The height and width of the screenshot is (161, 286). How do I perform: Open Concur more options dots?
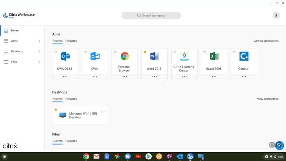coord(244,76)
